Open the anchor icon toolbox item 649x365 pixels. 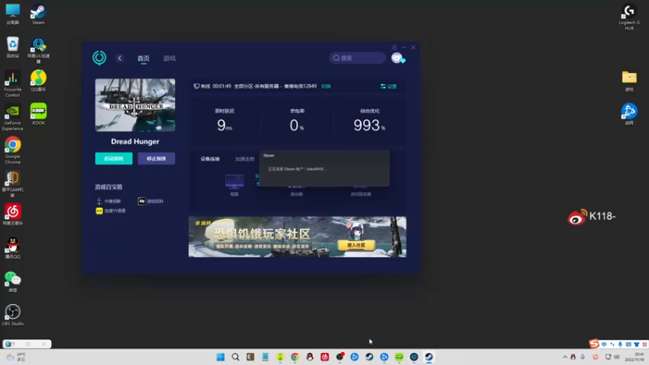pyautogui.click(x=109, y=201)
